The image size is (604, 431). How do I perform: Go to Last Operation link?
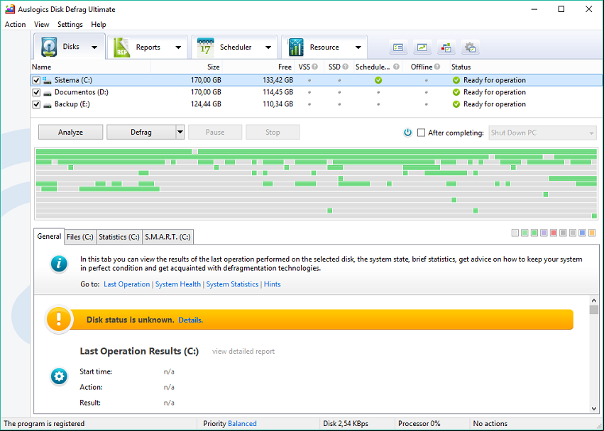click(x=127, y=284)
